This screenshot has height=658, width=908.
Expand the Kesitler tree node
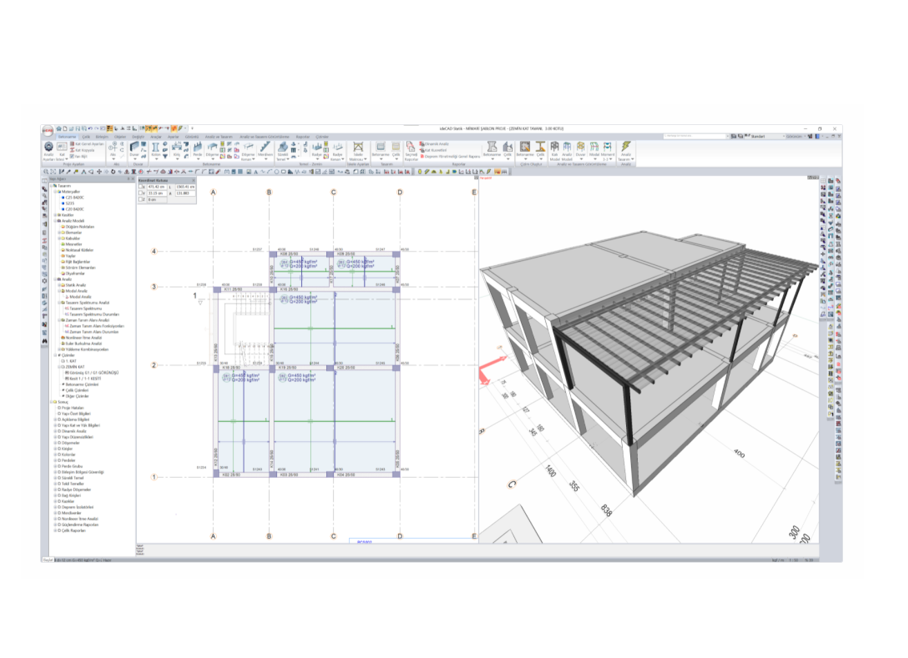pos(55,215)
